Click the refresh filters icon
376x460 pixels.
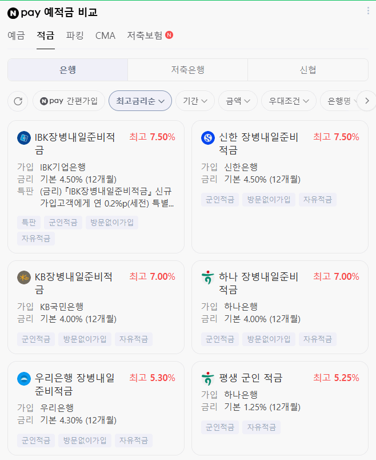pyautogui.click(x=18, y=101)
